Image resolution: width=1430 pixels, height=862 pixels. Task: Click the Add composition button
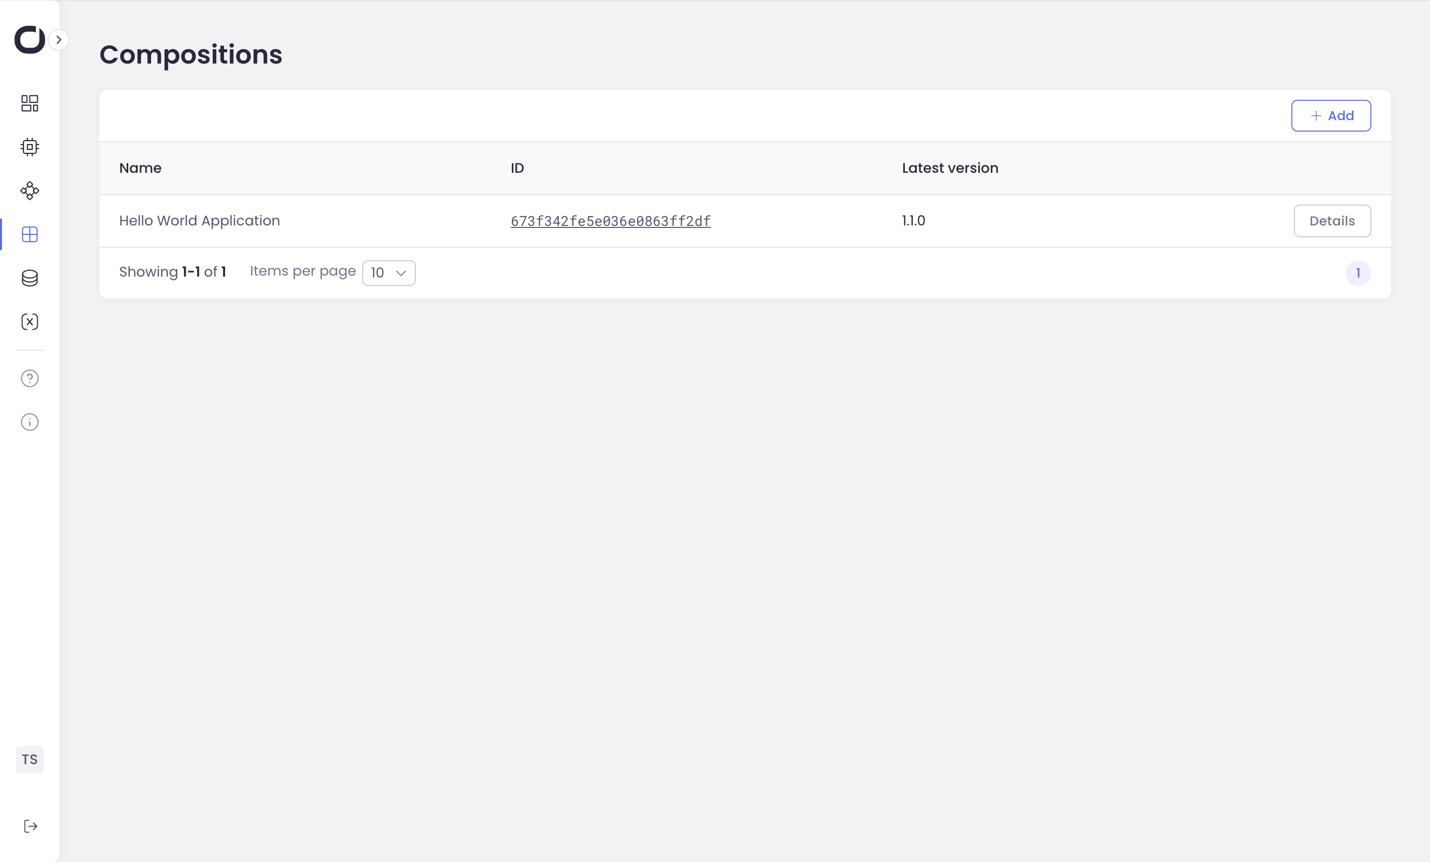pos(1331,115)
